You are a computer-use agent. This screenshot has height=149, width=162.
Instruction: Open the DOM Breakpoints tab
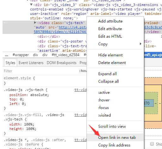62,63
